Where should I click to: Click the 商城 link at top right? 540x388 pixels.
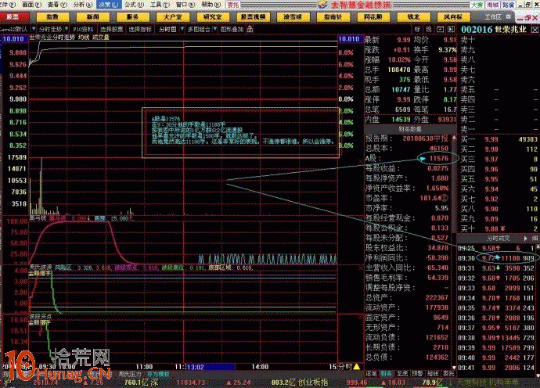(x=492, y=5)
